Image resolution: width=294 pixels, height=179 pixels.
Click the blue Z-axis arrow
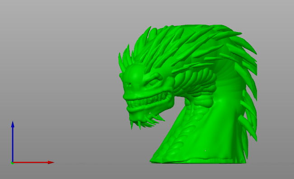(x=13, y=142)
